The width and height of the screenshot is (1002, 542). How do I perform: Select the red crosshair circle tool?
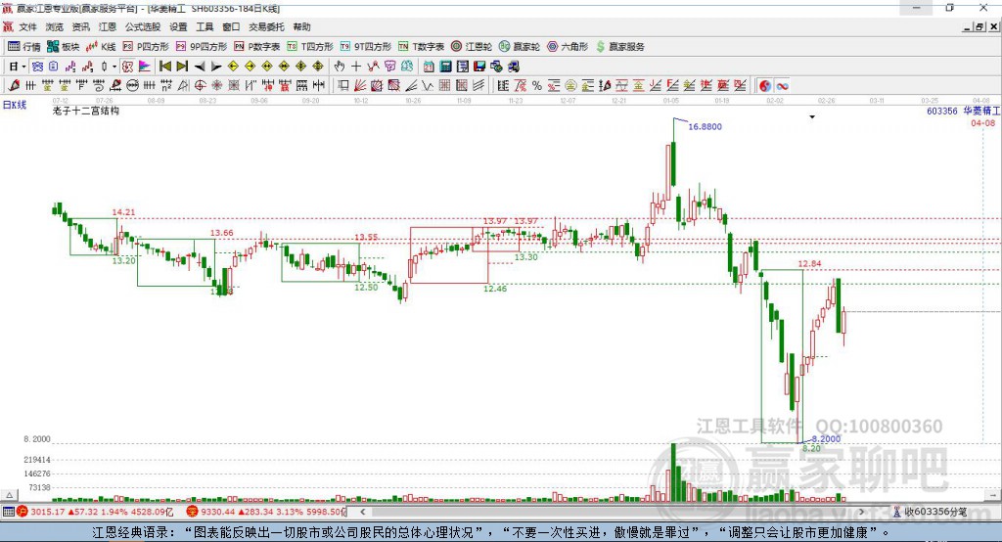200,86
